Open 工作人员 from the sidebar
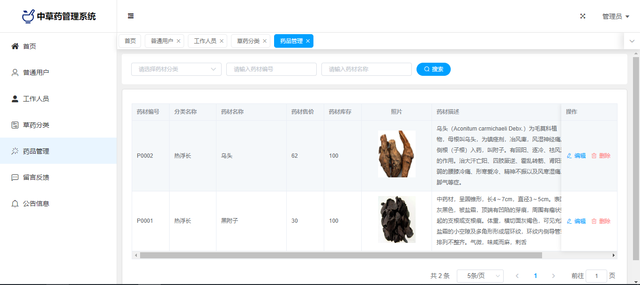 coord(36,99)
